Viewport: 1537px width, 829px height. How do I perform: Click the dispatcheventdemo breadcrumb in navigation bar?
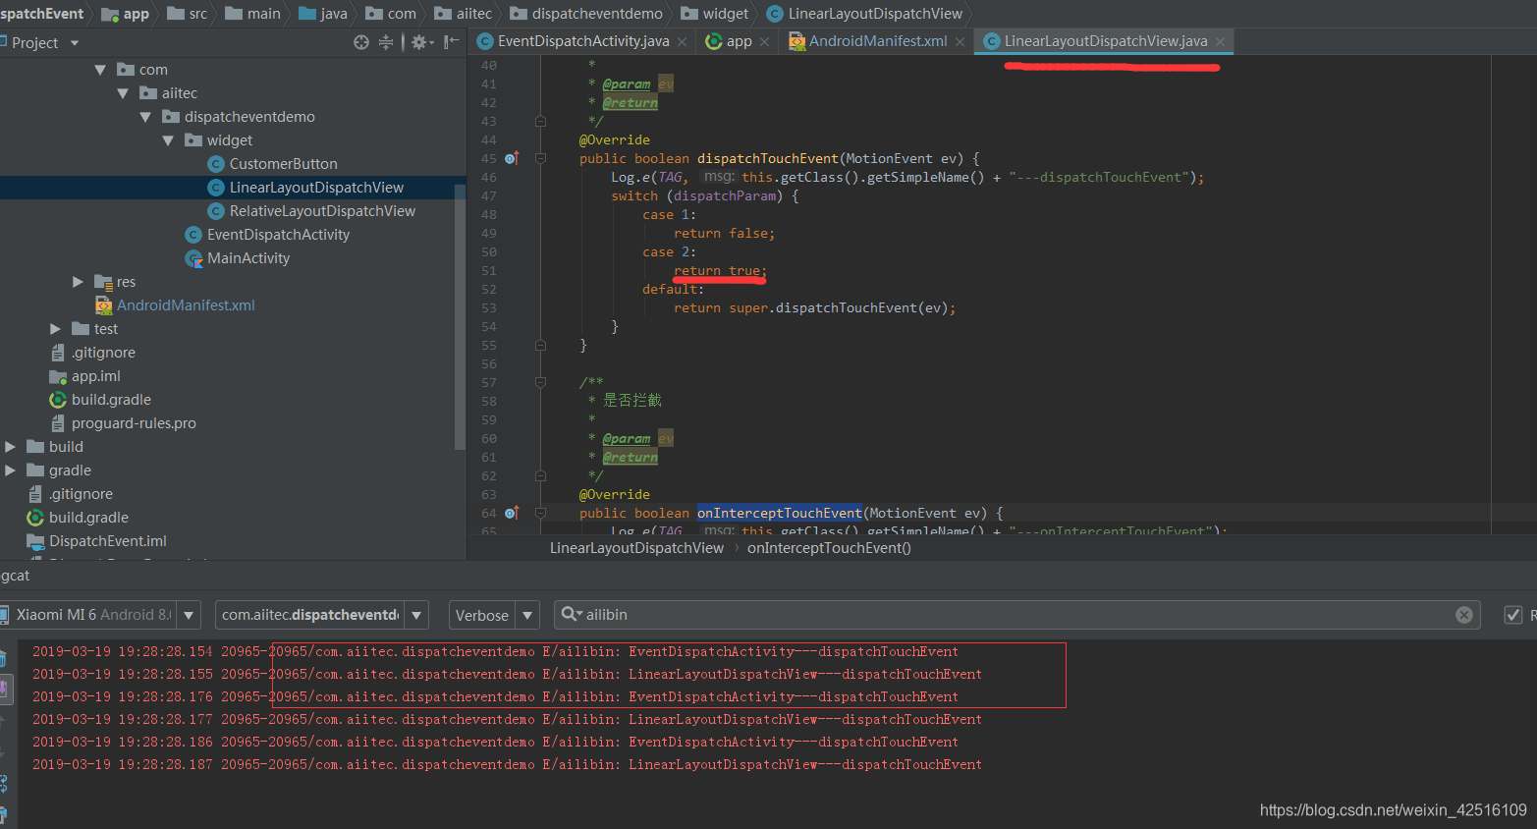[586, 14]
